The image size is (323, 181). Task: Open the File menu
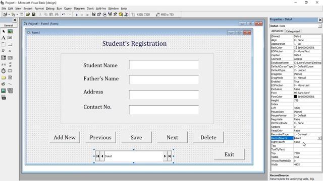click(4, 9)
